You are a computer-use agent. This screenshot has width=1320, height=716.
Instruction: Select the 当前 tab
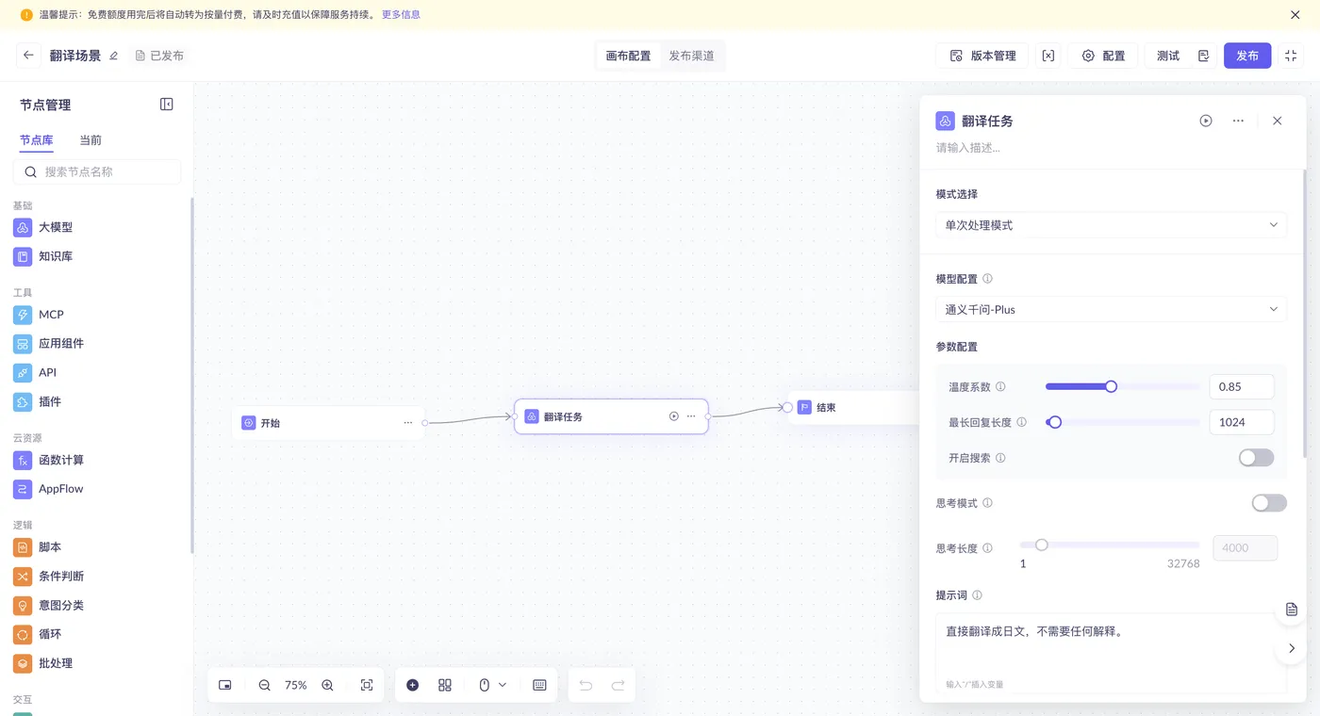[91, 140]
